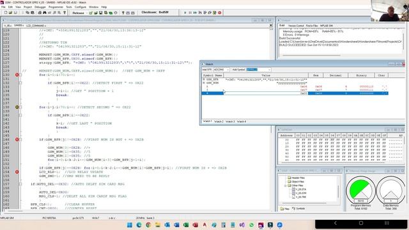409x230 pixels.
Task: Click the Paste toolbar icon
Action: [33, 13]
